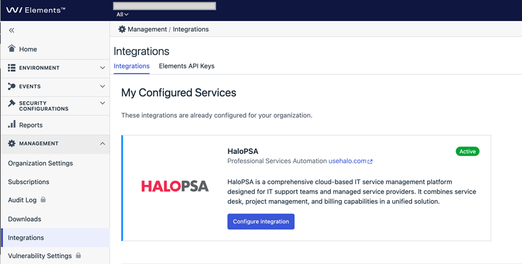Click the EVENTS section label
522x264 pixels.
coord(30,86)
